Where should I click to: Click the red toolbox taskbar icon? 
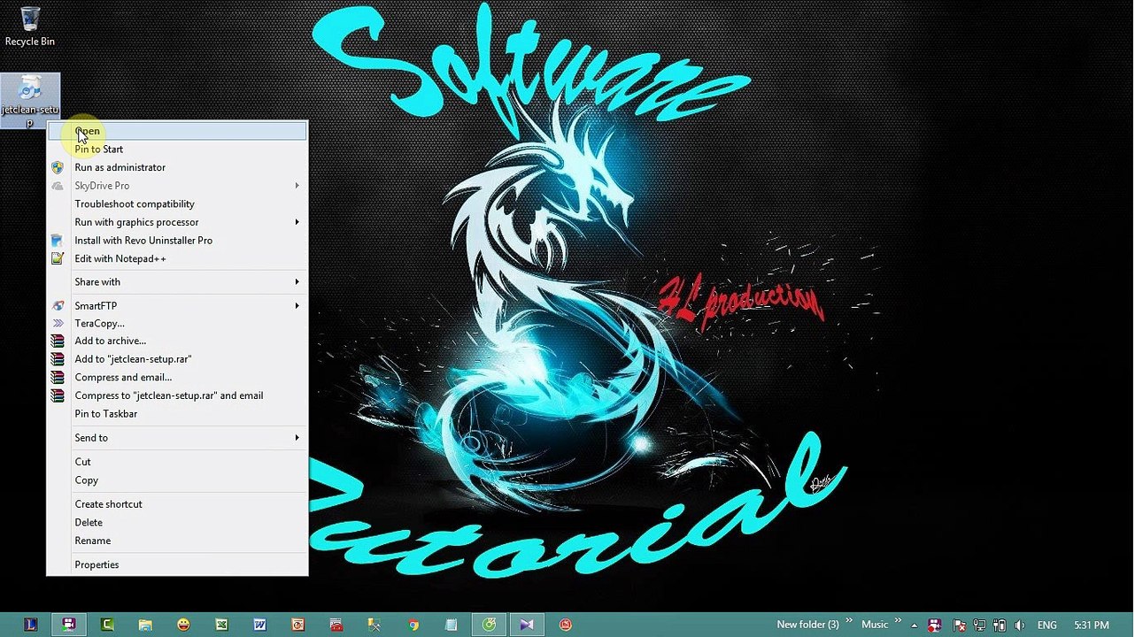[336, 625]
